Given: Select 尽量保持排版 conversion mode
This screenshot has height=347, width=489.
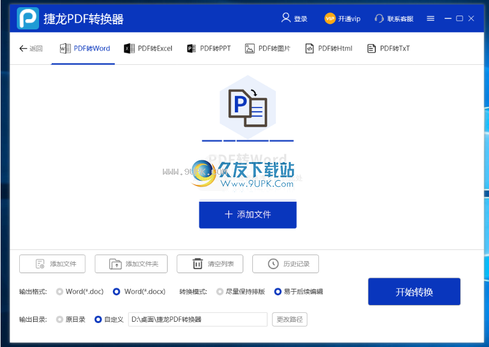Looking at the screenshot, I should 241,292.
